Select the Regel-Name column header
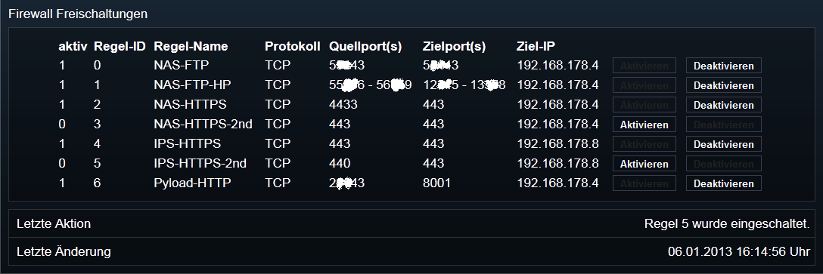823x274 pixels. 191,47
